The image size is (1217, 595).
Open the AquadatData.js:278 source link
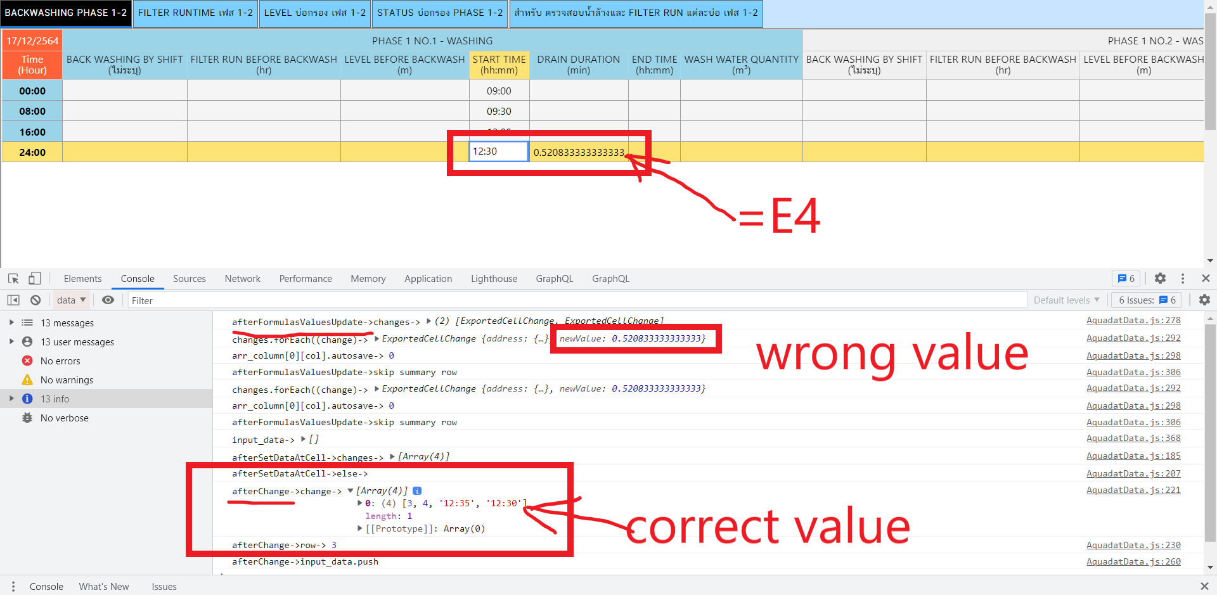click(x=1133, y=321)
